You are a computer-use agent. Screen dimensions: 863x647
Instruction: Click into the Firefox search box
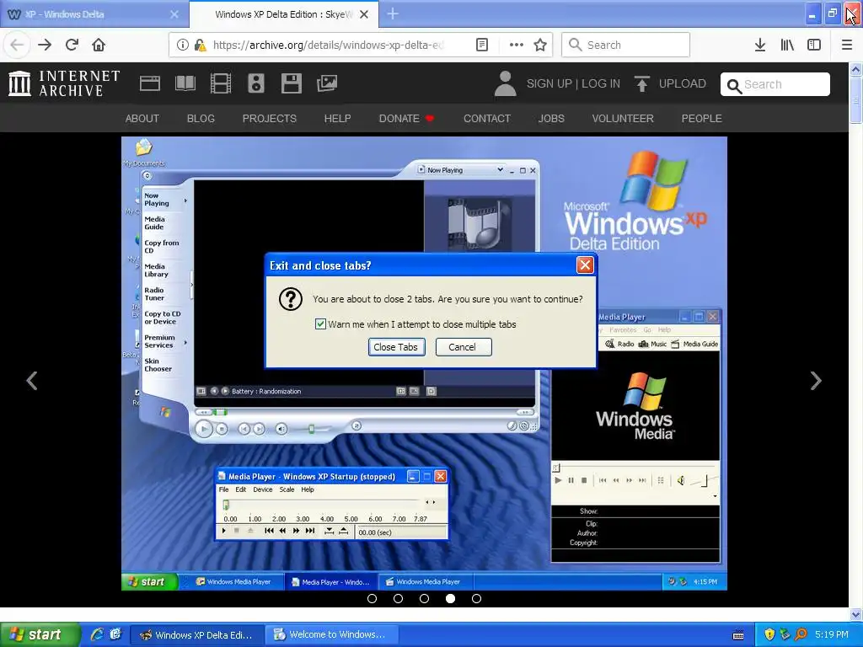point(626,45)
